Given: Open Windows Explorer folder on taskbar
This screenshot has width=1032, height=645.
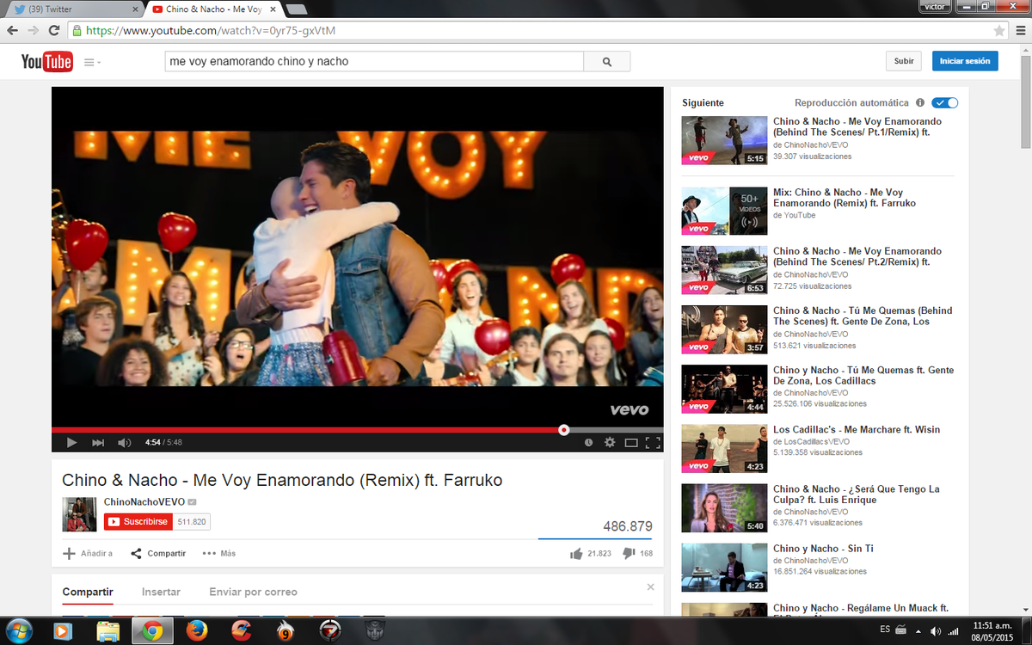Looking at the screenshot, I should pos(107,630).
